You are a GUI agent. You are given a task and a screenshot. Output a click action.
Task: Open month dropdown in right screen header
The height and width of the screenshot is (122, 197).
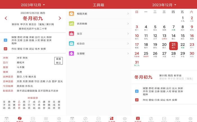[x=164, y=5]
